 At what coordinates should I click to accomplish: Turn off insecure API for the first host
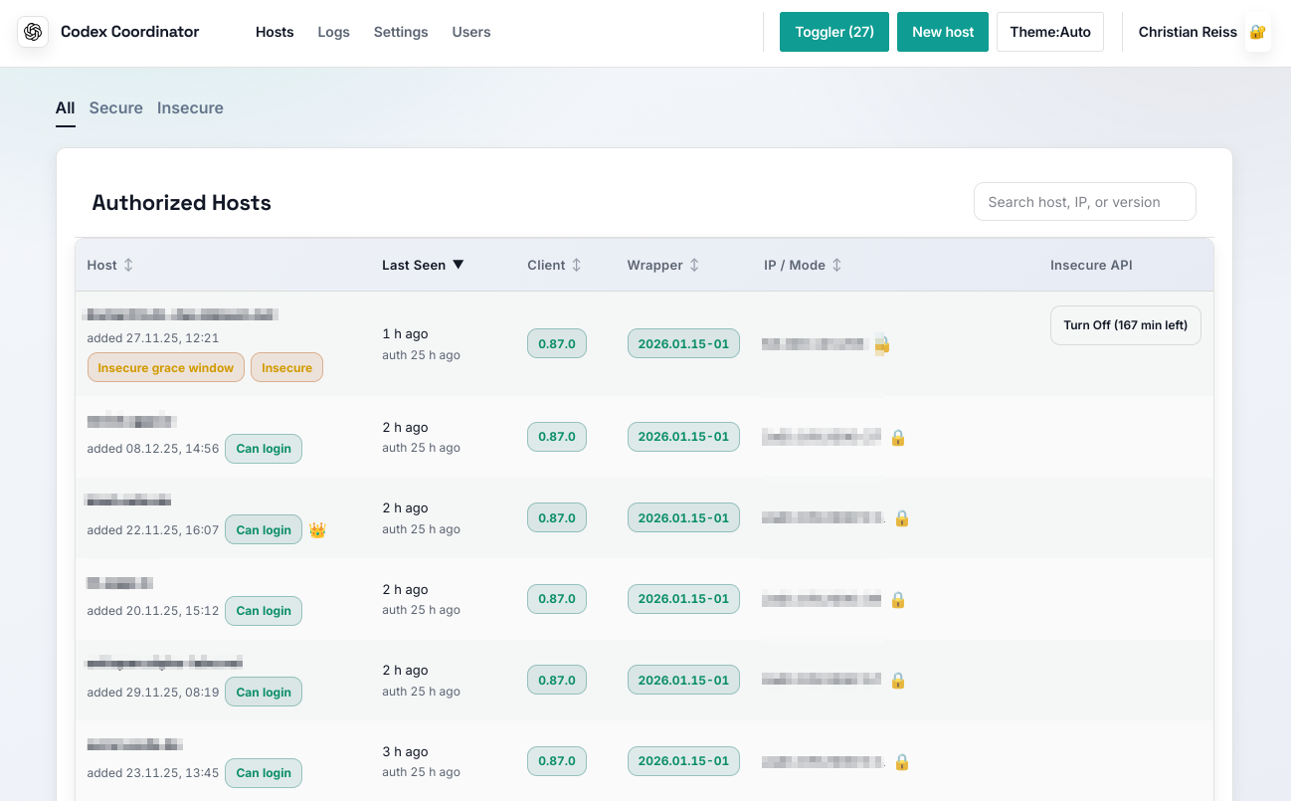point(1125,325)
